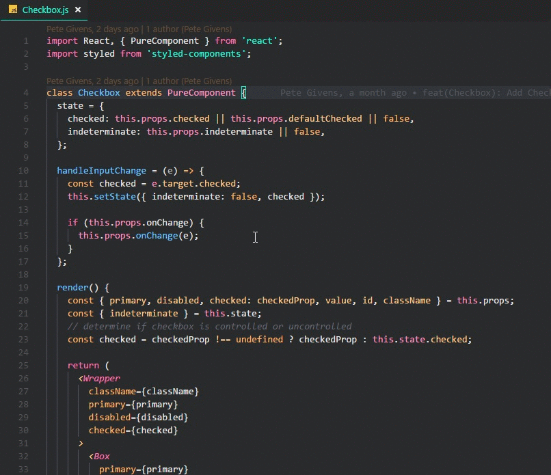Click 'setState' on line 12
This screenshot has width=551, height=475.
click(115, 197)
